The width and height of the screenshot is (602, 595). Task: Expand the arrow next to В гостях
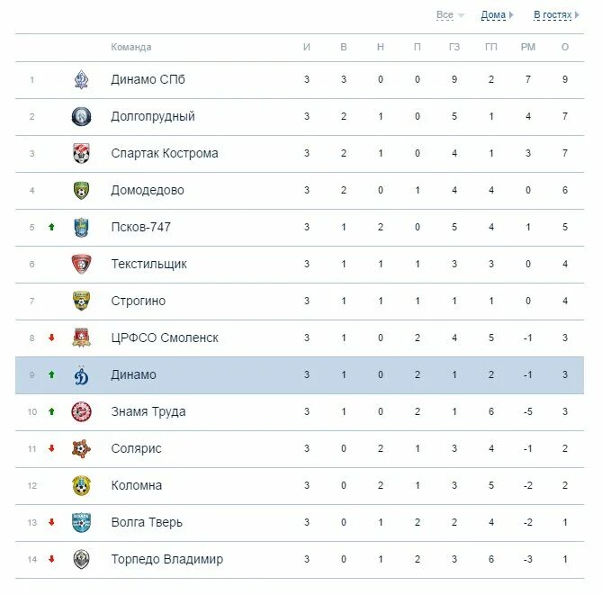click(577, 15)
